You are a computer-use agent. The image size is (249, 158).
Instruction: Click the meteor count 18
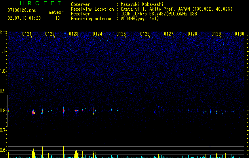tap(57, 18)
